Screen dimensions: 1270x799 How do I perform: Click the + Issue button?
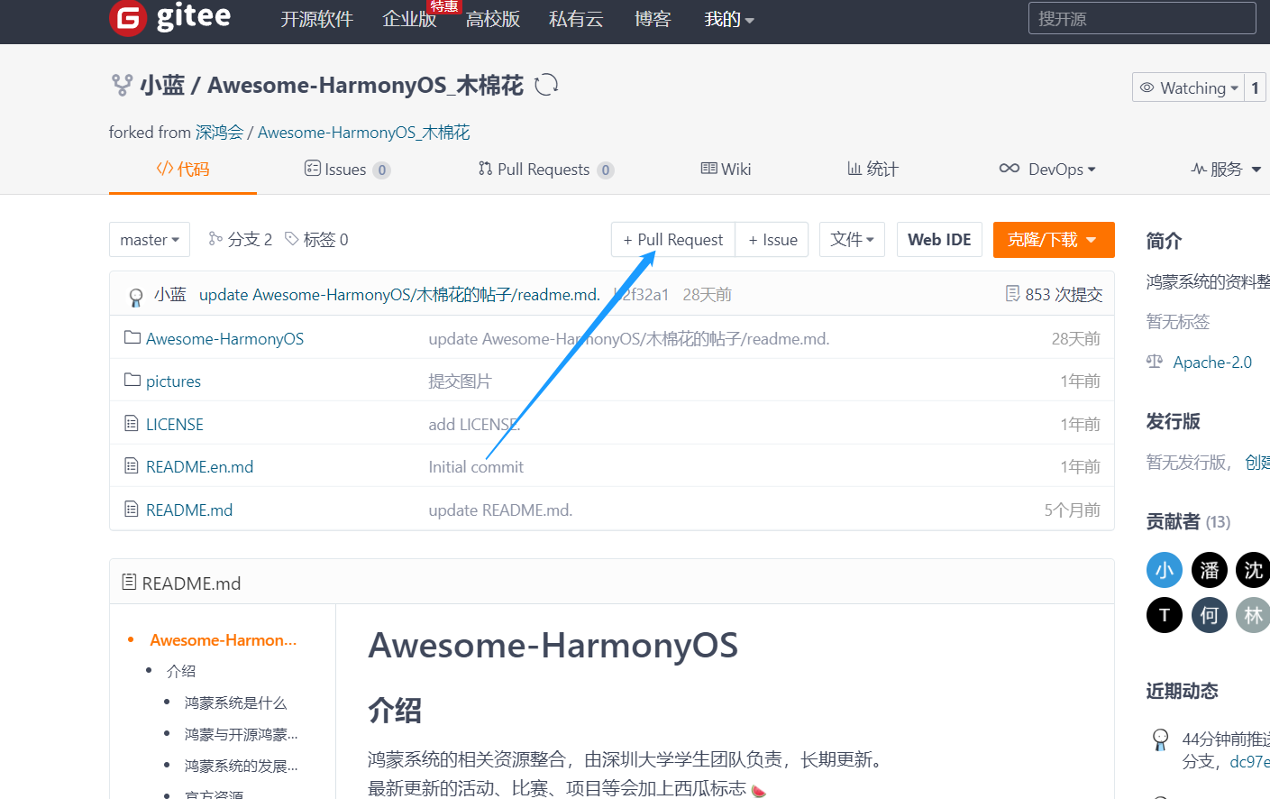(772, 240)
